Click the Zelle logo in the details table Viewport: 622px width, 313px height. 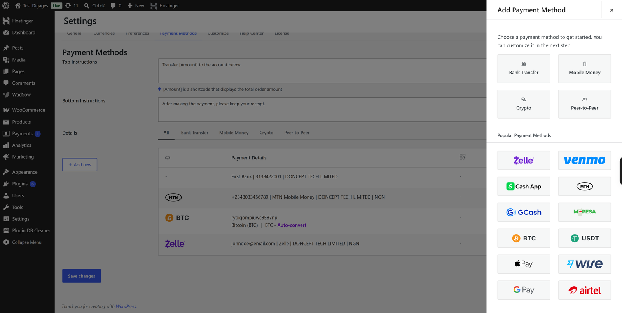175,244
